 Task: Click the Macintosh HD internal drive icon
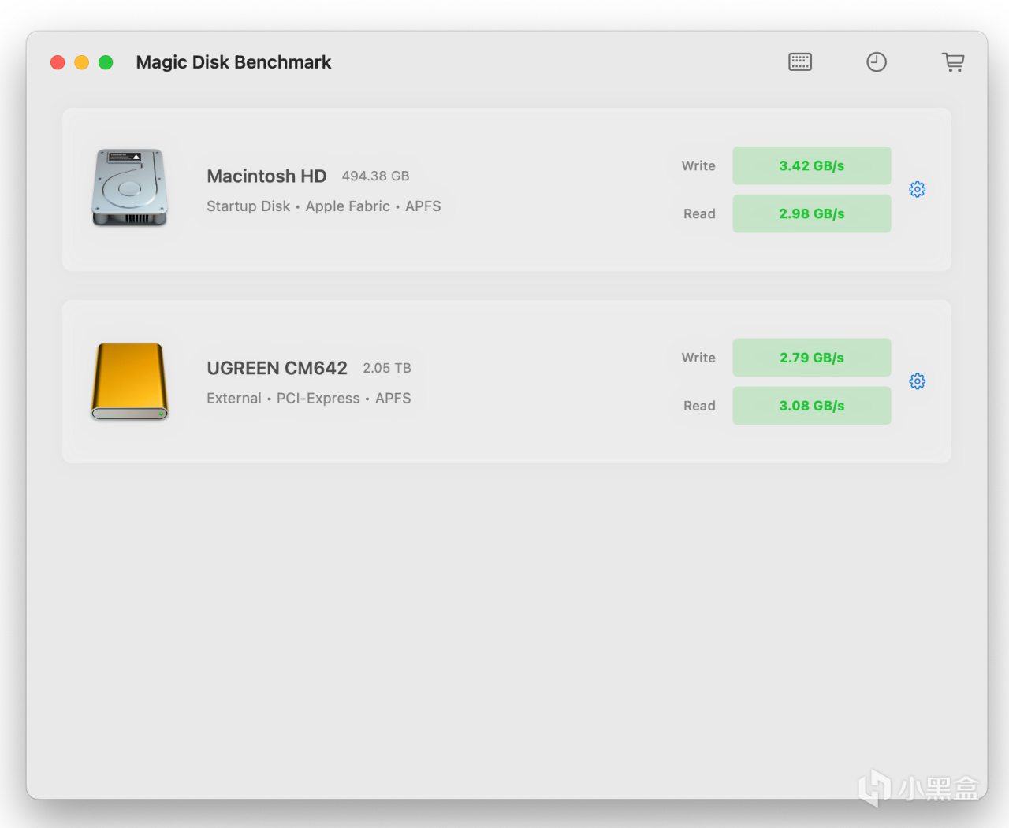tap(130, 188)
